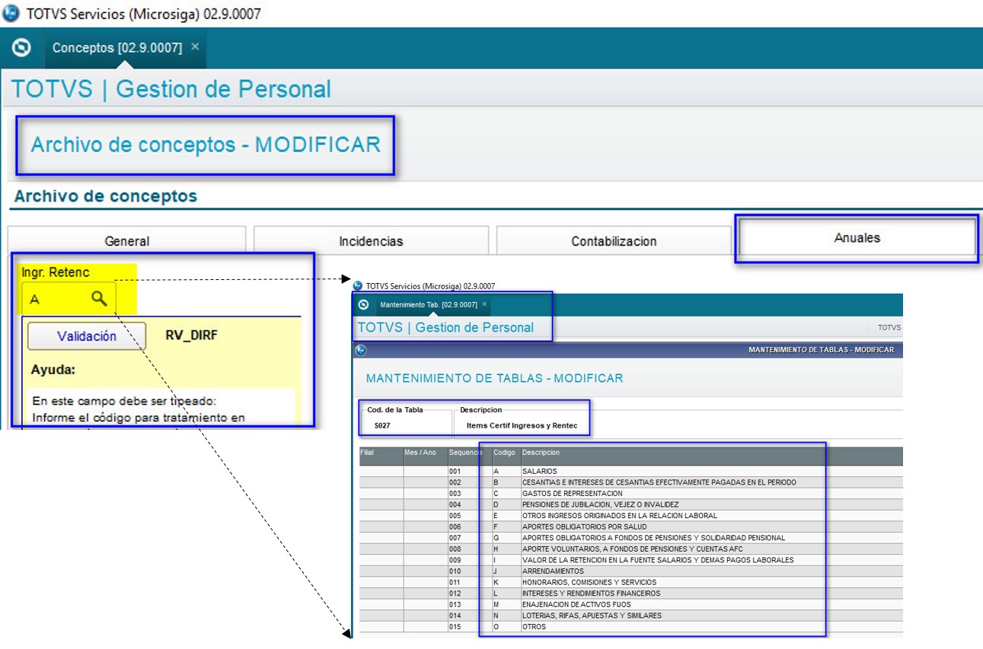Select the APORTE VOLUNTARIOS, A FONDOS row
Image resolution: width=983 pixels, height=649 pixels.
(x=631, y=549)
